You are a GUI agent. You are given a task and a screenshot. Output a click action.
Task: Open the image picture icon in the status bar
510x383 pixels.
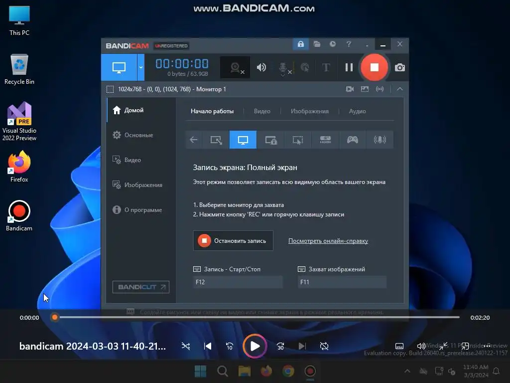tap(365, 89)
